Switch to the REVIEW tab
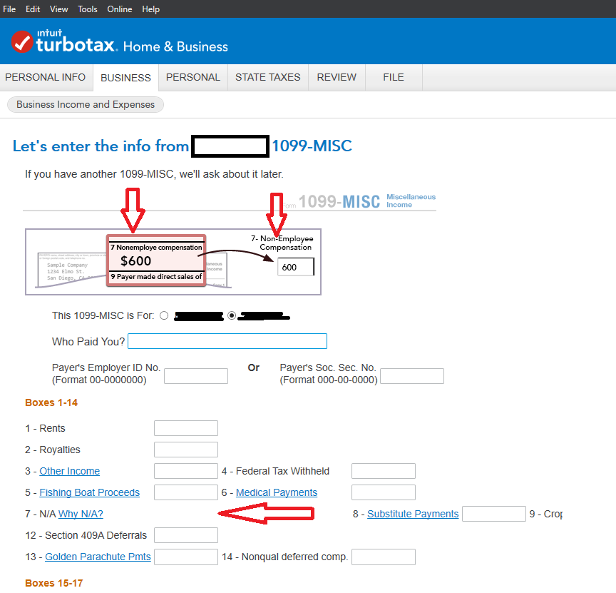 click(337, 77)
